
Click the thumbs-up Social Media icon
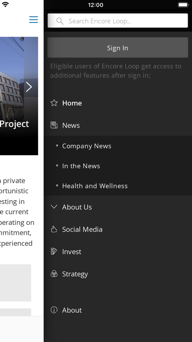coord(54,229)
